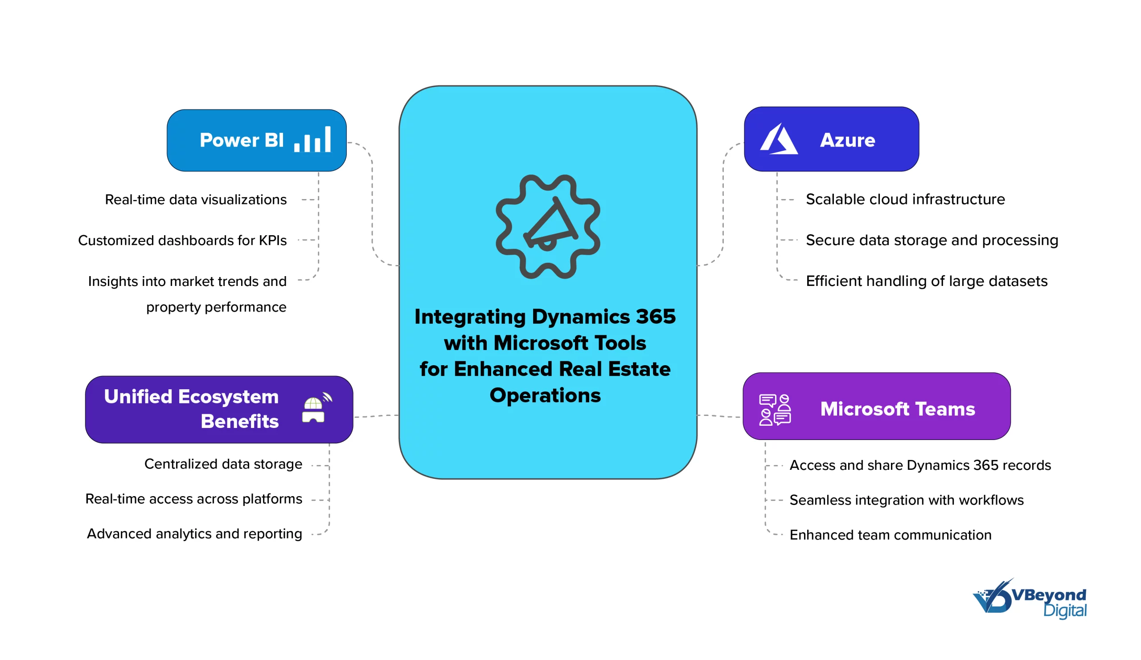Click the globe satellite icon in Unified Ecosystem
This screenshot has width=1141, height=660.
pos(317,407)
